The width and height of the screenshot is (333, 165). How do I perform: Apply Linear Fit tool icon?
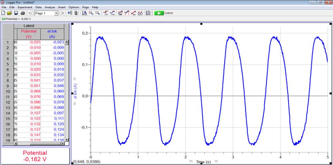(133, 13)
